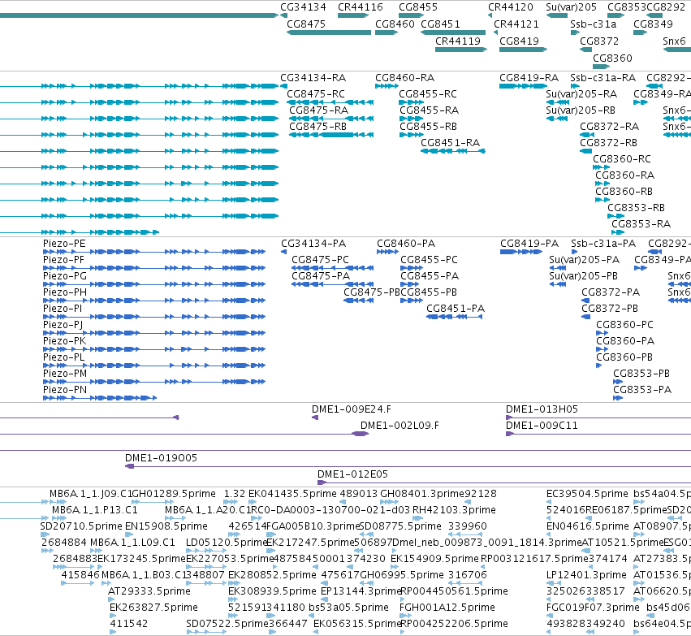Select protein Su(var)205-PB
The height and width of the screenshot is (636, 691).
(x=584, y=276)
